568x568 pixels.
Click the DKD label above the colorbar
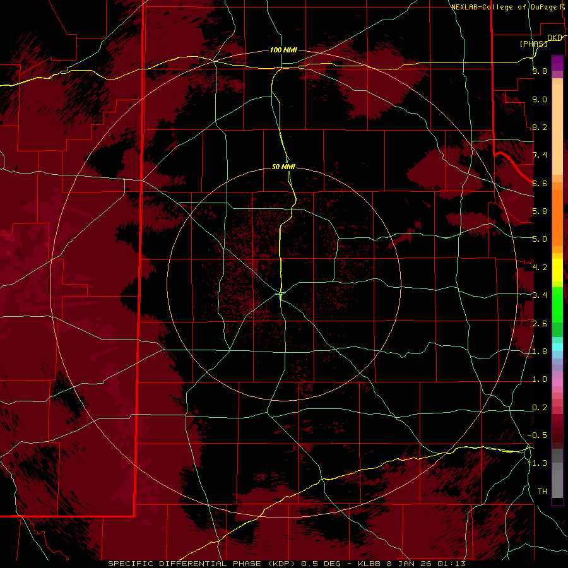[555, 38]
